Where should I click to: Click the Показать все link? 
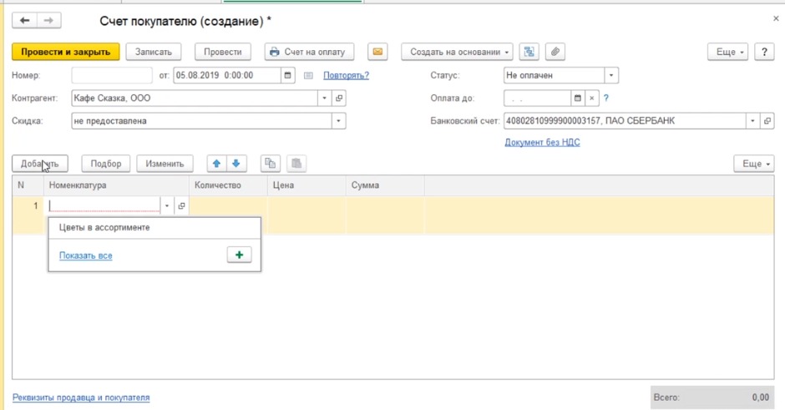click(x=85, y=256)
